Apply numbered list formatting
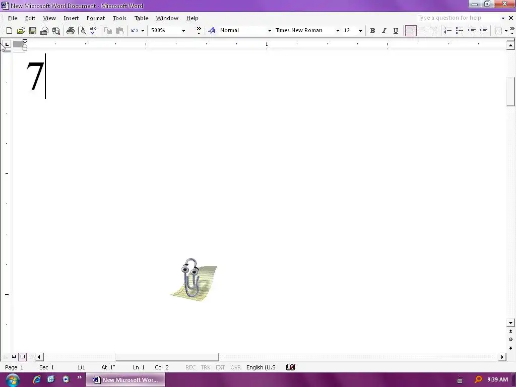Viewport: 516px width, 387px height. pos(448,31)
